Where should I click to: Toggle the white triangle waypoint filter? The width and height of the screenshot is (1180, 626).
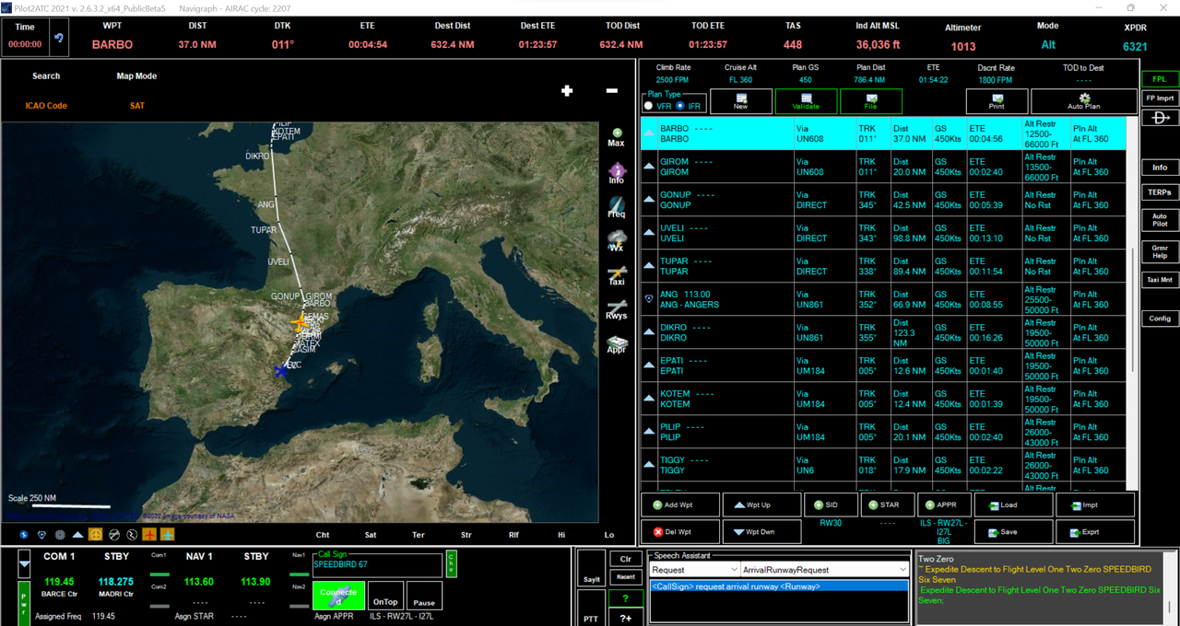click(77, 534)
